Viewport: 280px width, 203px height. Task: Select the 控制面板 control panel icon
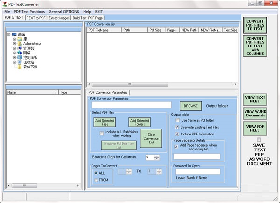pos(20,58)
